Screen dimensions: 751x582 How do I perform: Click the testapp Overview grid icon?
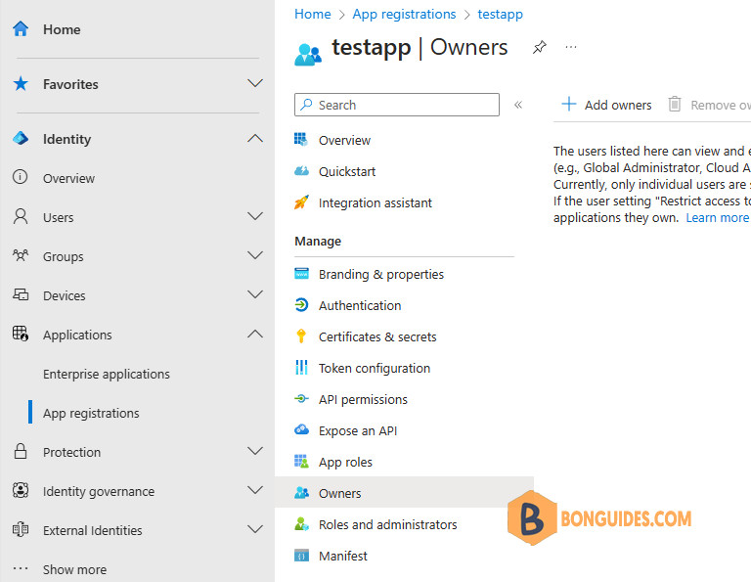coord(301,140)
